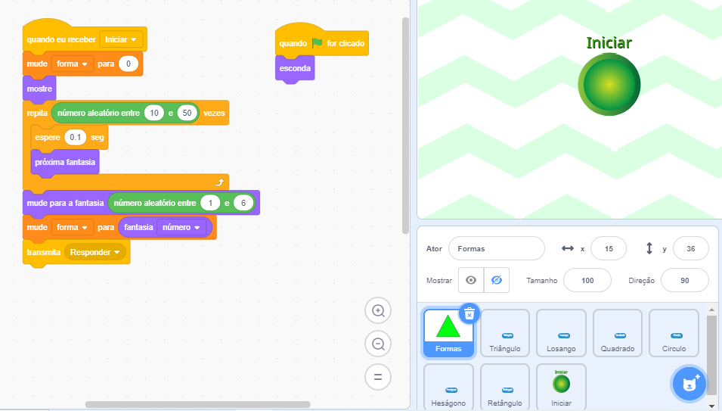
Task: Edit the Tamanho size field
Action: (587, 280)
